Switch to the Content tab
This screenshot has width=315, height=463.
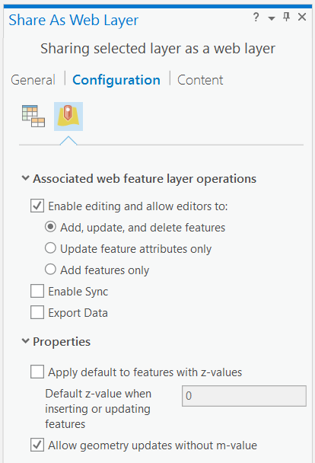tap(200, 80)
